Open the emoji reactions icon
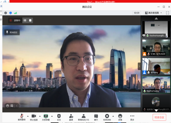The image size is (171, 123). tap(120, 116)
